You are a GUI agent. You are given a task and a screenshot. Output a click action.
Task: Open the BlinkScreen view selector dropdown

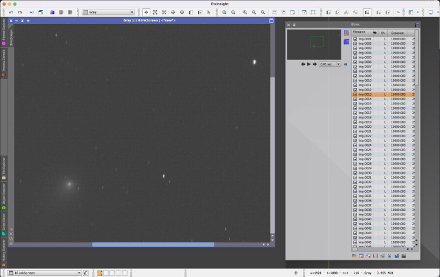(x=45, y=273)
